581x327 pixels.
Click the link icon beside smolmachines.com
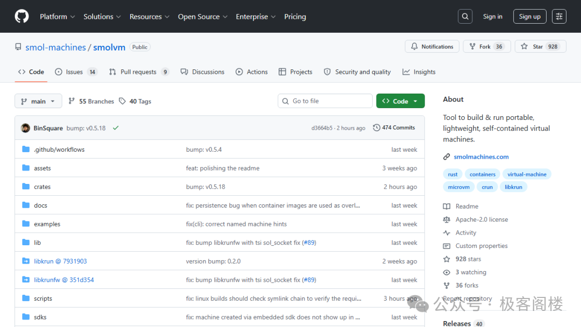coord(447,157)
